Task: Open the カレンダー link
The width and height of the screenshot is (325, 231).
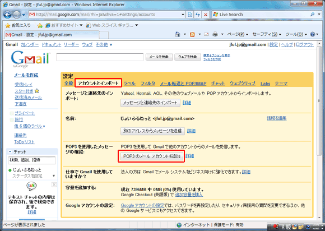Action: pos(30,44)
